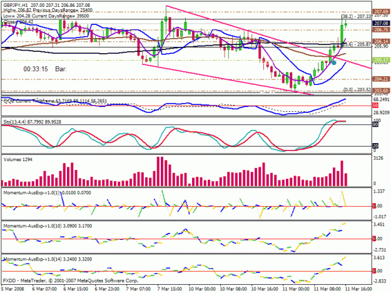Click '10 Mar 16:00' on the time axis
391x293 pixels.
[x=265, y=289]
